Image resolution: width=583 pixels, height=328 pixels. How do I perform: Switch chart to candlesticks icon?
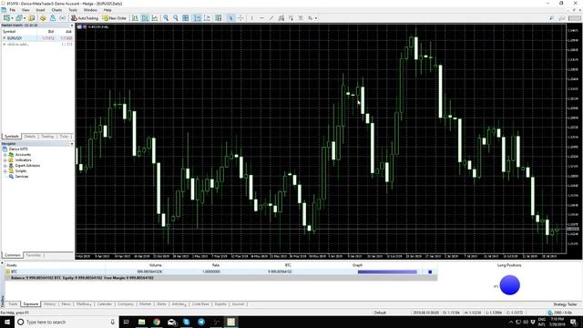[x=145, y=18]
